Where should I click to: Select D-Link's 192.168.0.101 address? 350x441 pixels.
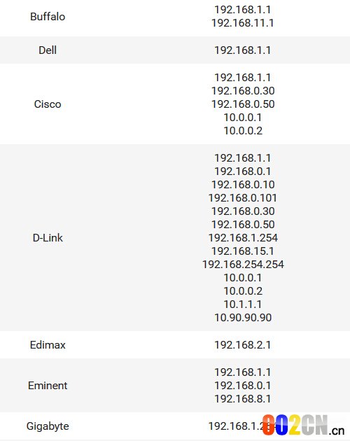click(243, 198)
